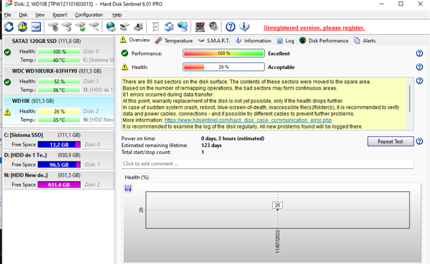Open the S.M.A.R.T. tab
Image resolution: width=430 pixels, height=264 pixels.
[214, 40]
